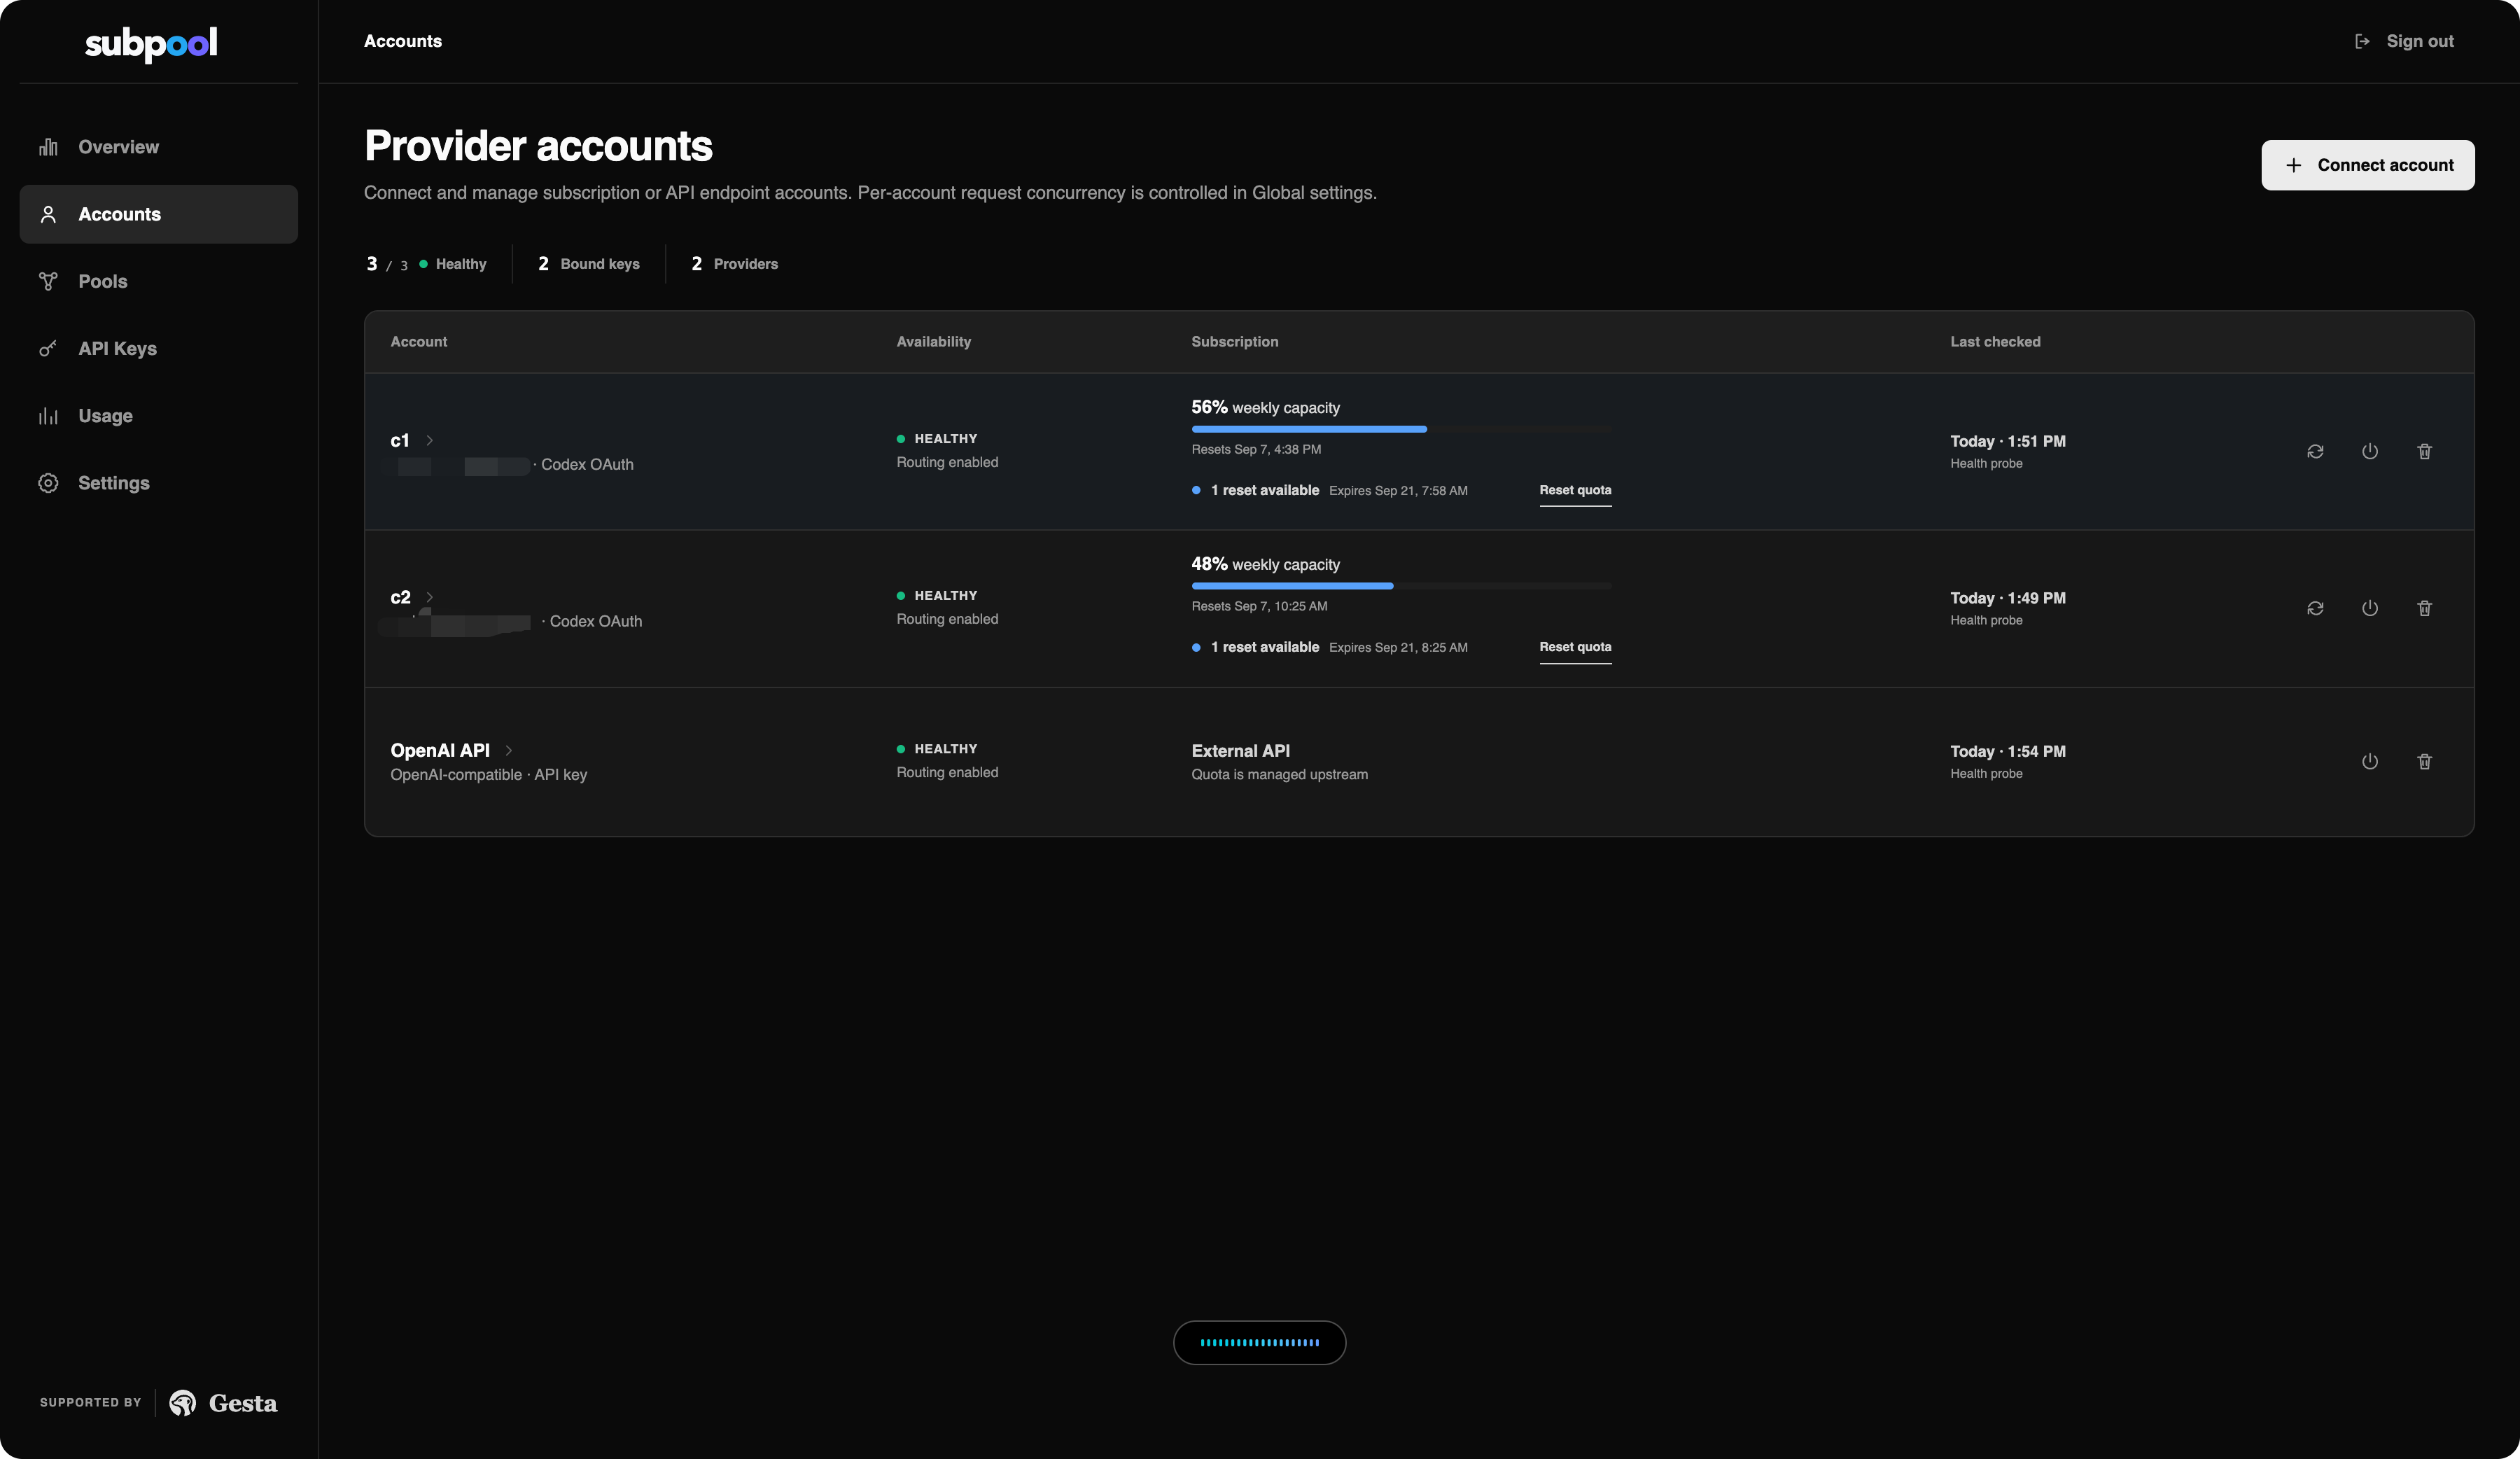The height and width of the screenshot is (1459, 2520).
Task: Click the Usage bars icon
Action: tap(48, 416)
